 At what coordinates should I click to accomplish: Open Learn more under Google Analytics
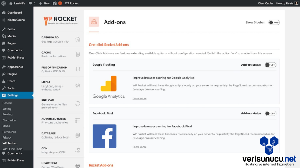click(139, 99)
